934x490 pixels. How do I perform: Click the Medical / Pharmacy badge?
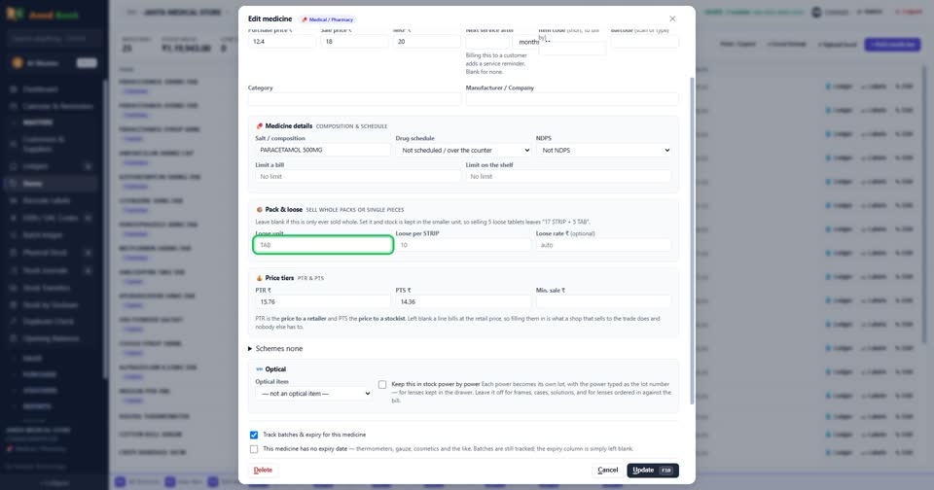(328, 19)
